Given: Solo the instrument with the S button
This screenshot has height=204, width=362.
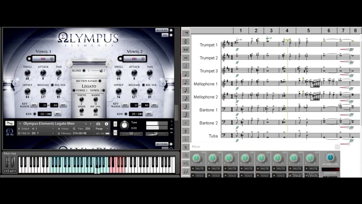Looking at the screenshot, I should pos(115,124).
